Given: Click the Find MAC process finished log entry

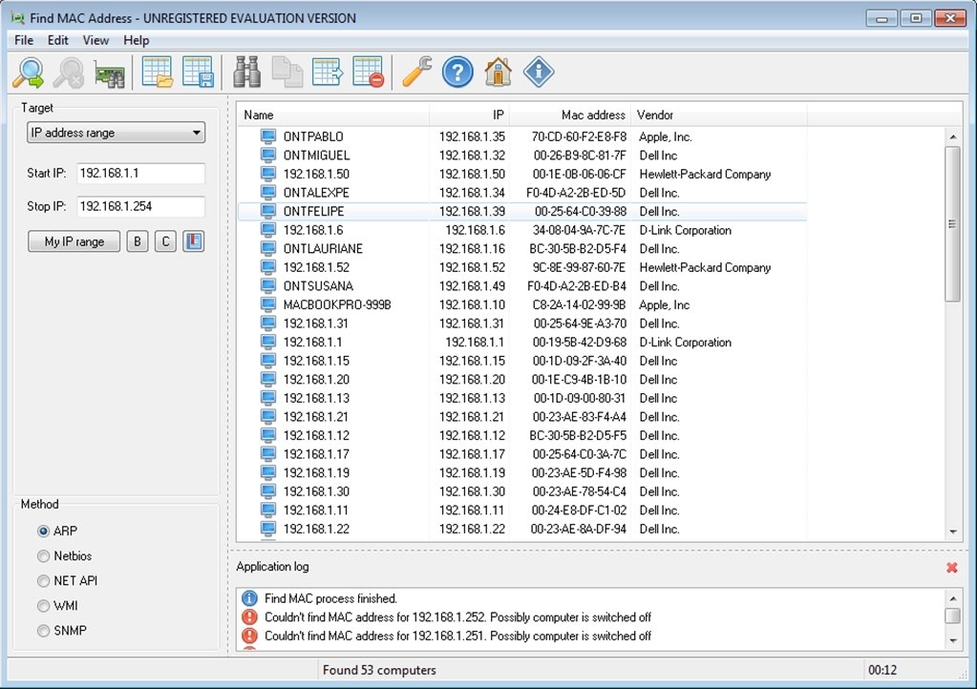Looking at the screenshot, I should (330, 598).
